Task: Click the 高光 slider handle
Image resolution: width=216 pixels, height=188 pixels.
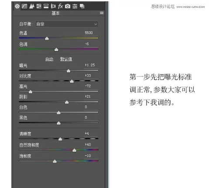Action: 31,92
